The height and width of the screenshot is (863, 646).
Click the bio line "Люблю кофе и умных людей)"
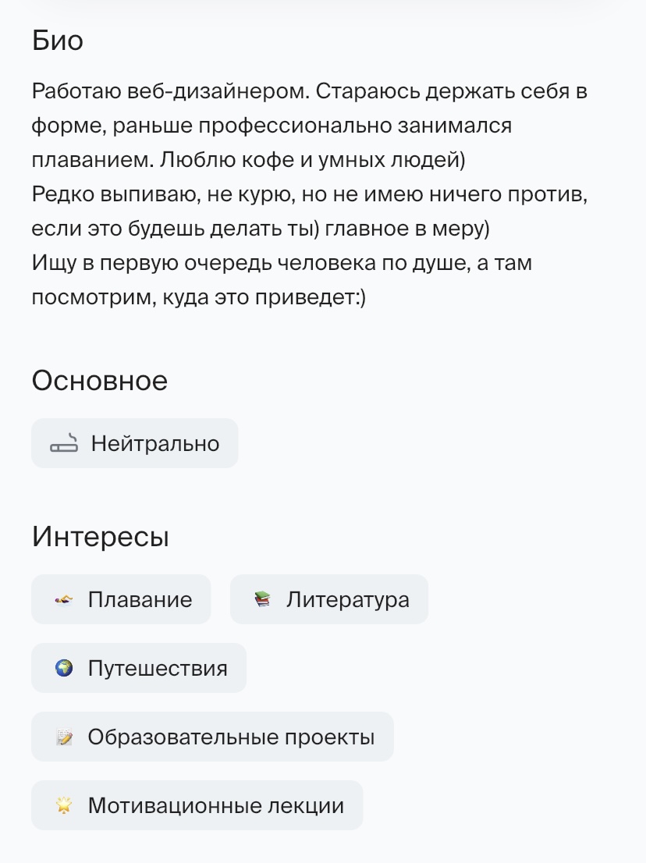click(x=313, y=160)
